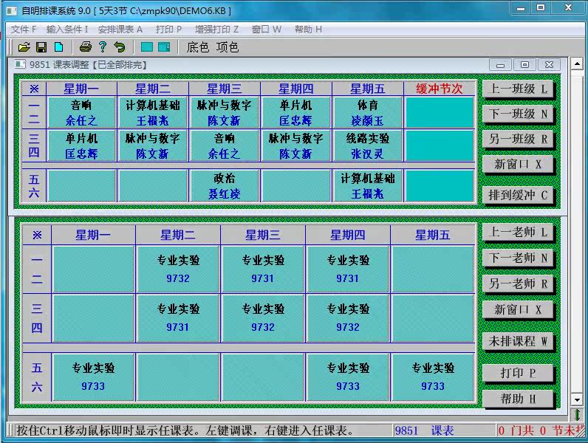588x443 pixels.
Task: Select Monday 音响 余任之 class cell
Action: [x=81, y=112]
